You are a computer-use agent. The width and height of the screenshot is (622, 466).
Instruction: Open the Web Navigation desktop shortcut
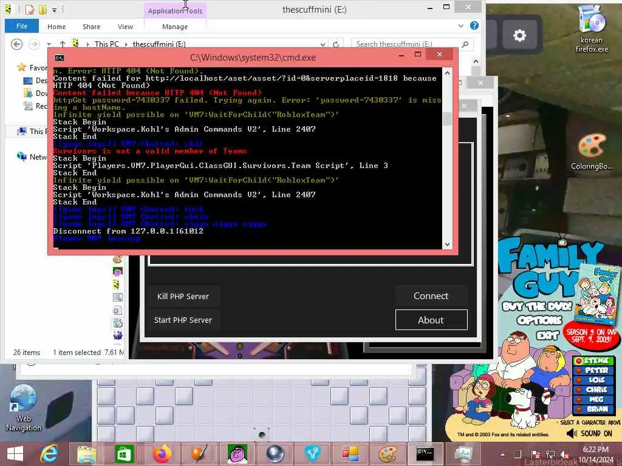[x=24, y=408]
